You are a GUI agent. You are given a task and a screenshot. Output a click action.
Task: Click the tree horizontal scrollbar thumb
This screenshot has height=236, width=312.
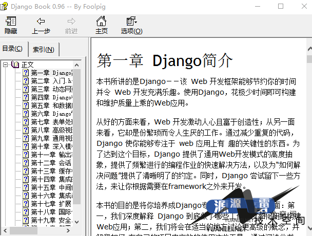[24, 230]
